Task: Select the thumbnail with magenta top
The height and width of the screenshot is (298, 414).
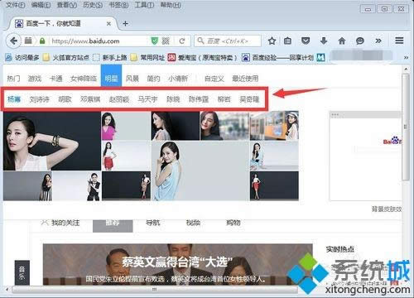Action: tap(126, 126)
